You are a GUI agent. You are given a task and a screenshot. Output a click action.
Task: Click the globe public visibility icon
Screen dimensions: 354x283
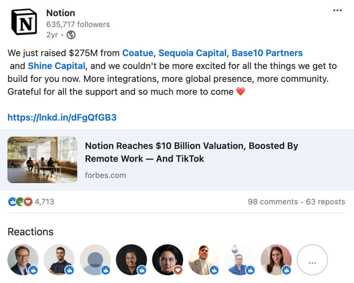point(71,35)
